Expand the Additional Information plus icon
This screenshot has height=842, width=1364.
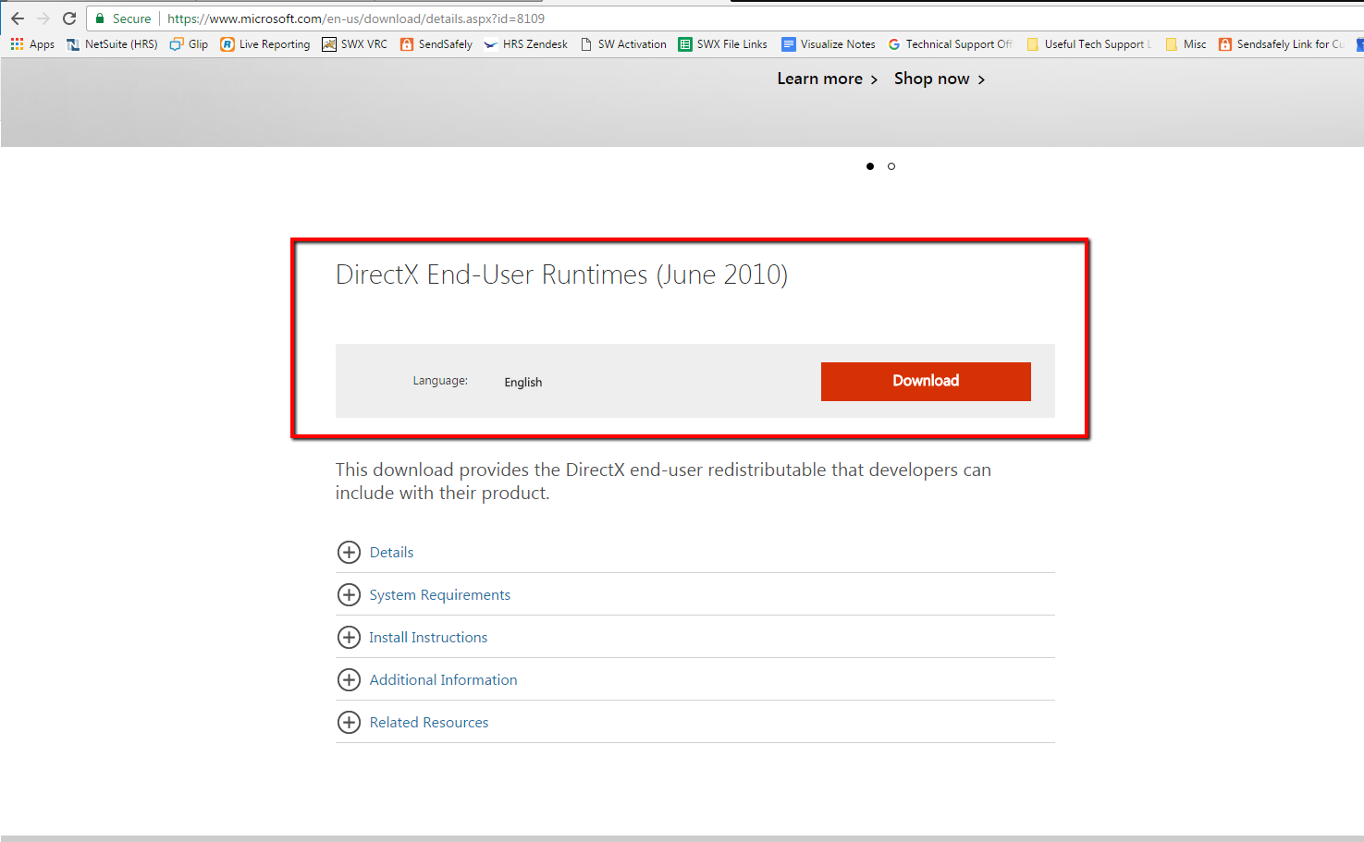pyautogui.click(x=349, y=679)
